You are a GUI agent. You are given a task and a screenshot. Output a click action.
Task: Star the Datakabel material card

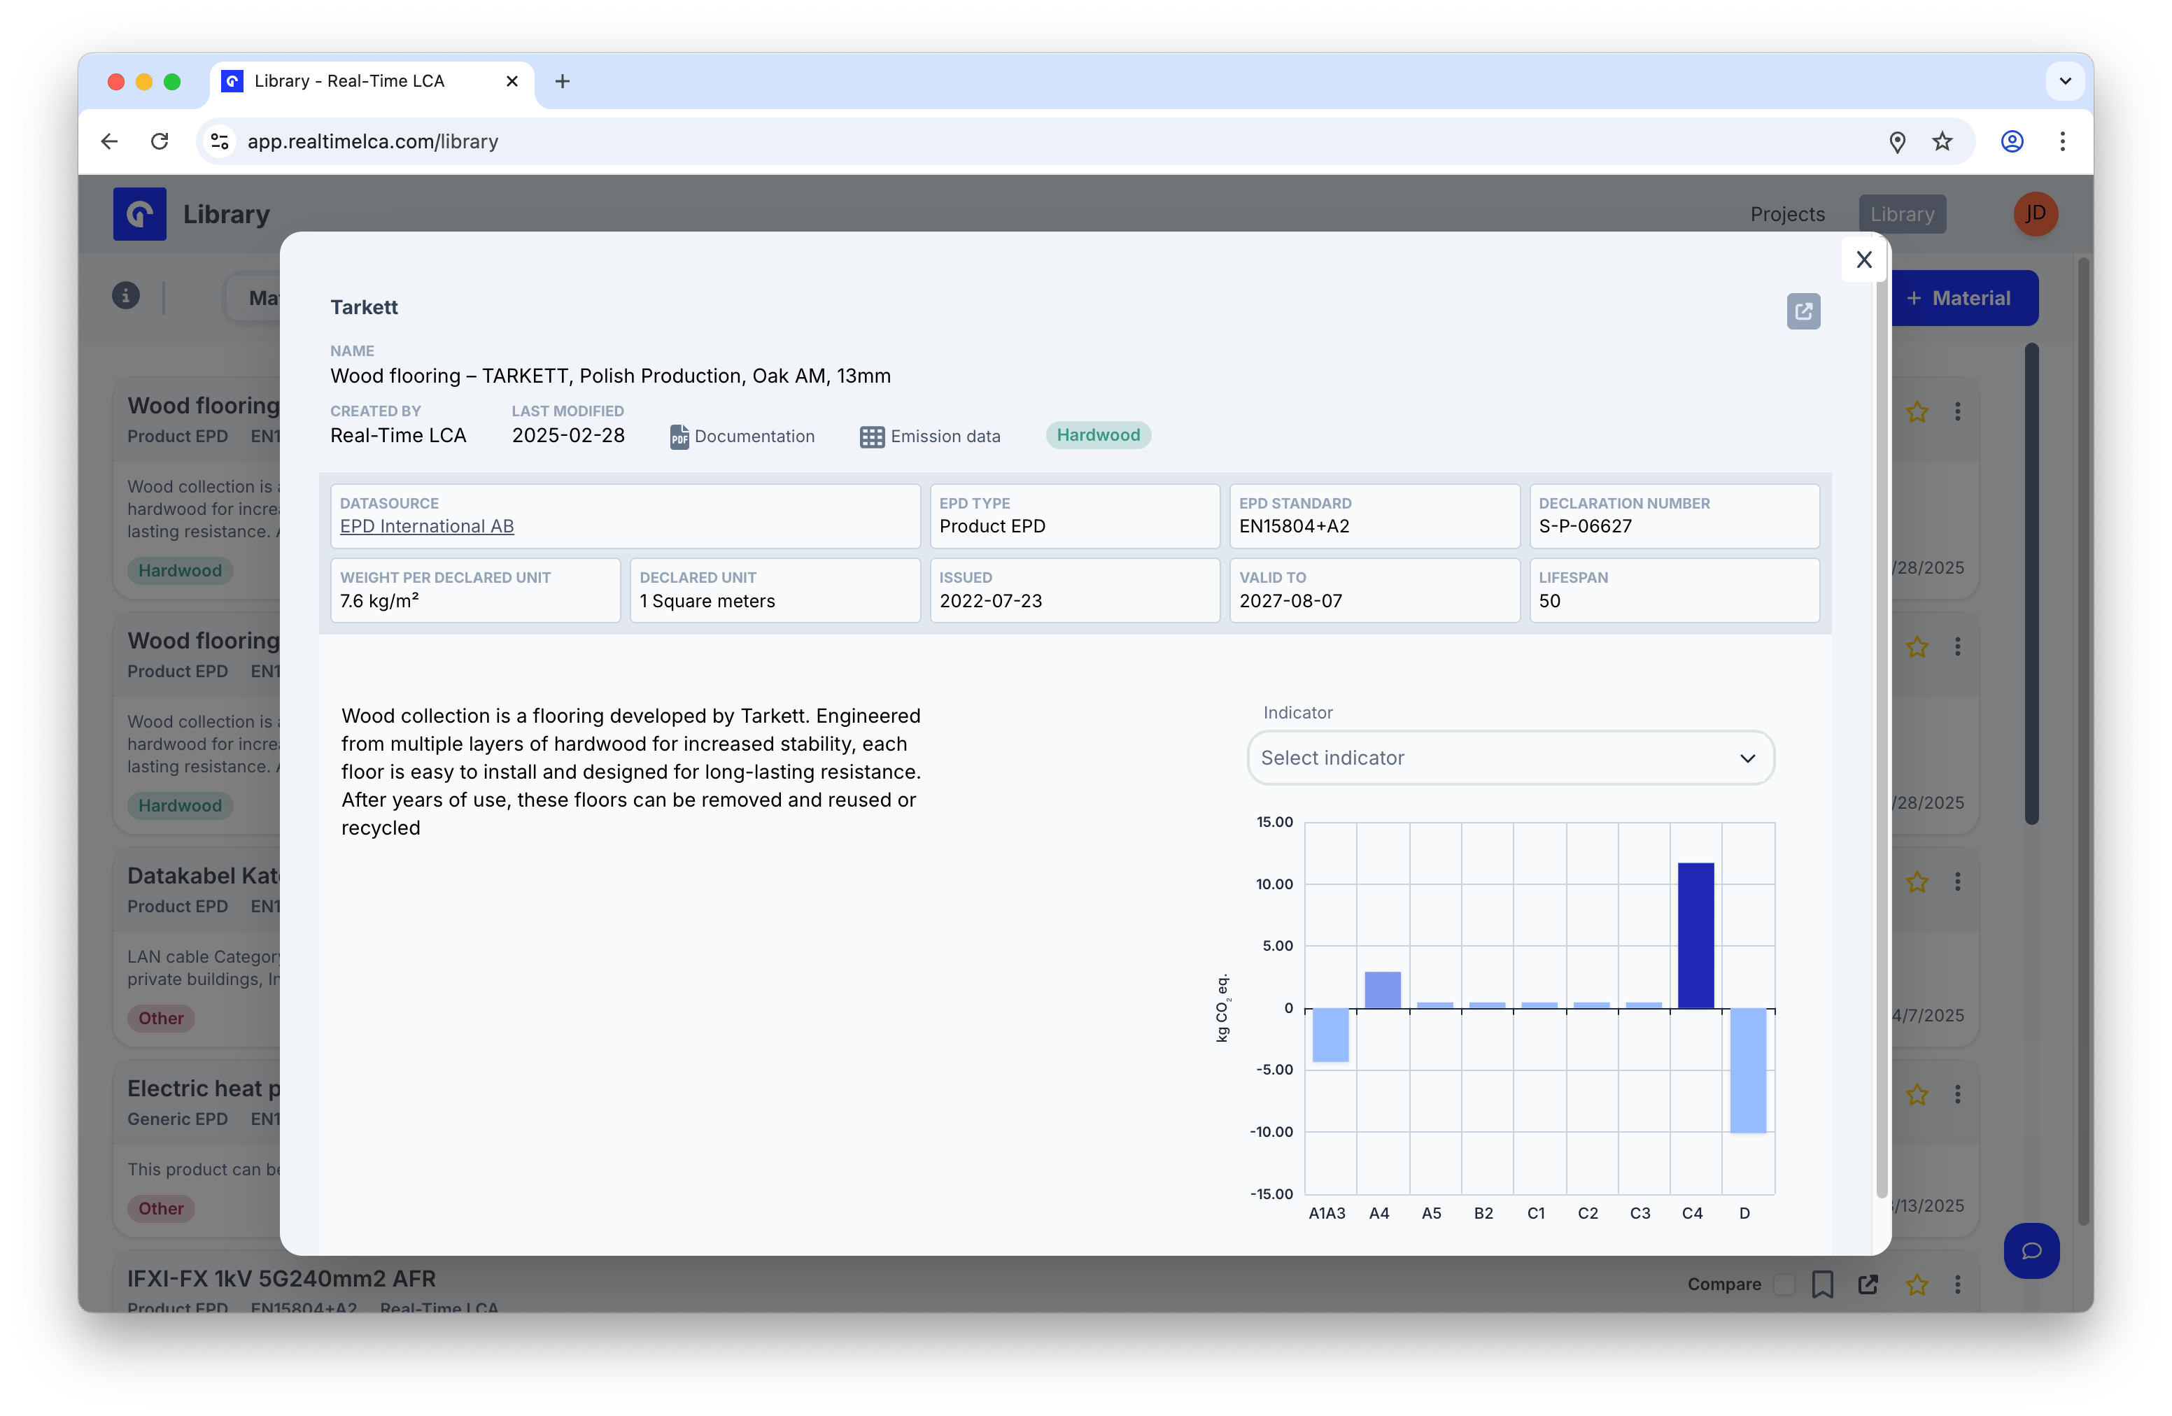(1917, 882)
